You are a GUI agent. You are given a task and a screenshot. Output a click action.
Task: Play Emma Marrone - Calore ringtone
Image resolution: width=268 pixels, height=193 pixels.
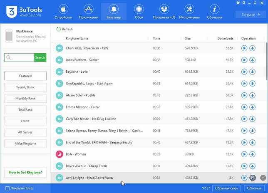point(244,107)
